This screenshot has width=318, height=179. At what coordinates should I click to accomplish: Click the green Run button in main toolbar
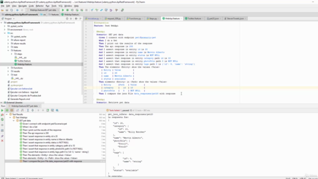point(63,10)
